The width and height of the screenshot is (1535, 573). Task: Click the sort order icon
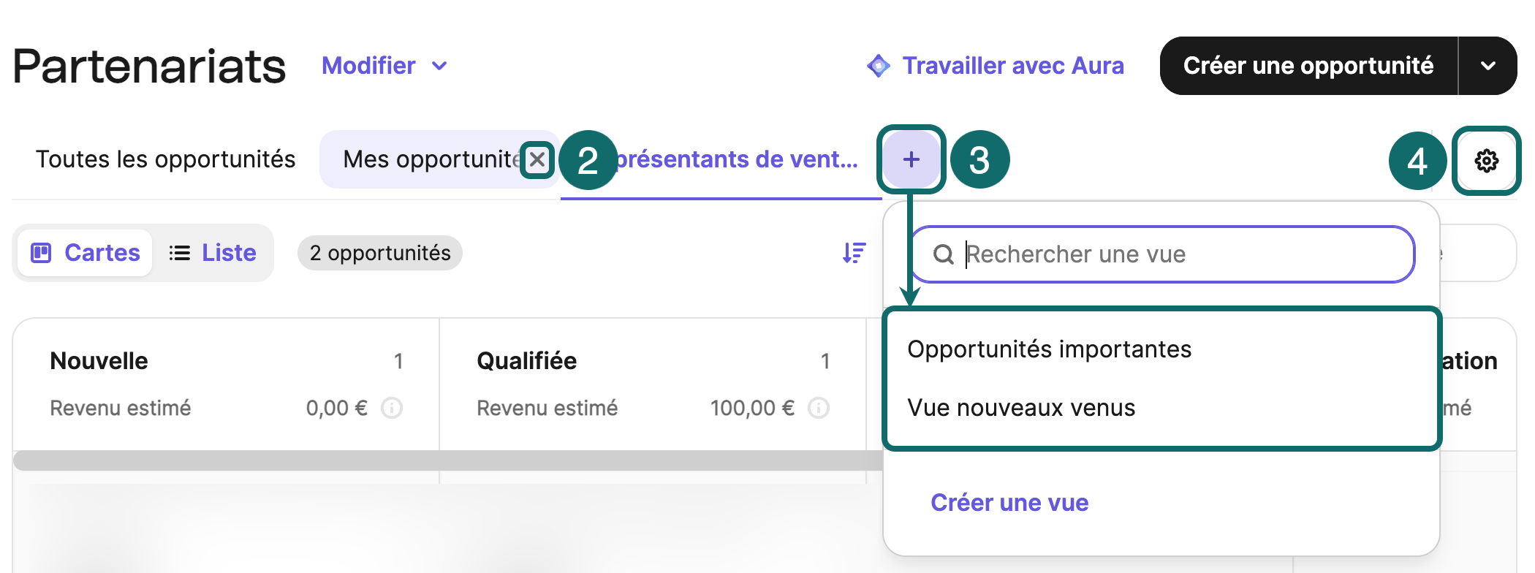click(854, 253)
